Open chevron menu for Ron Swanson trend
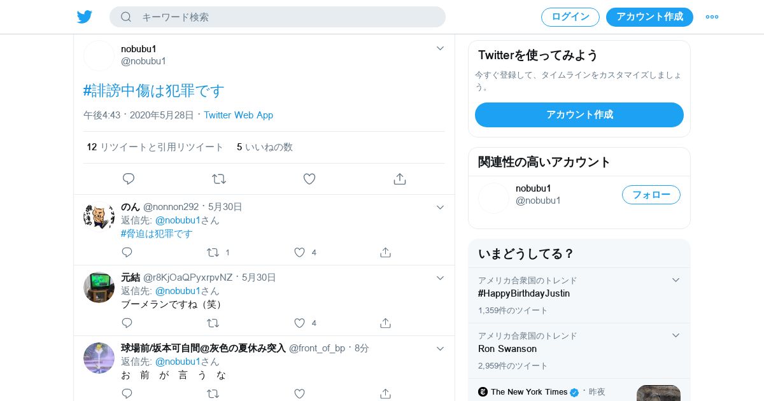 pyautogui.click(x=676, y=335)
